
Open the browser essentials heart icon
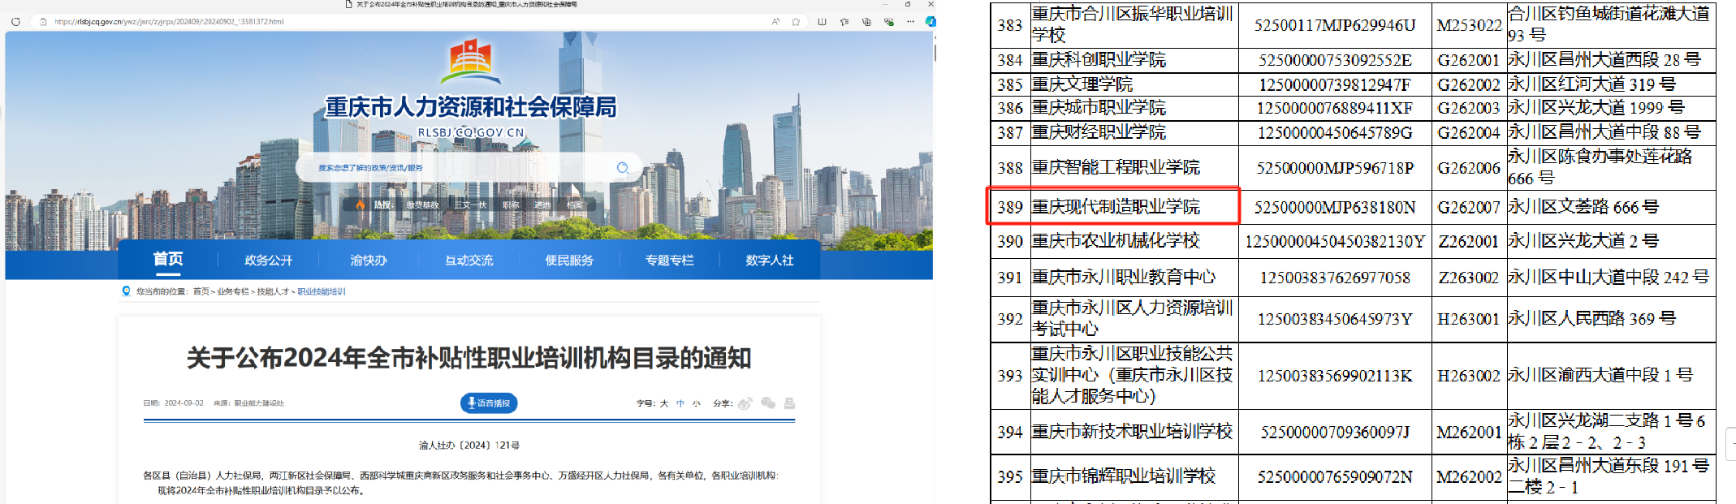tap(889, 22)
